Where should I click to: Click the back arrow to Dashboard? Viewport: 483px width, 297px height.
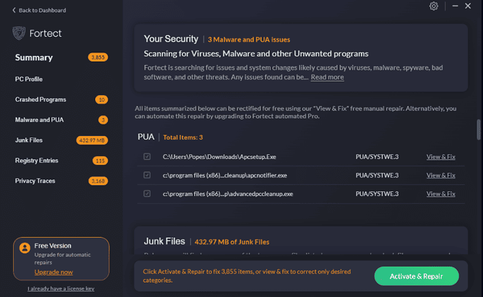point(14,10)
